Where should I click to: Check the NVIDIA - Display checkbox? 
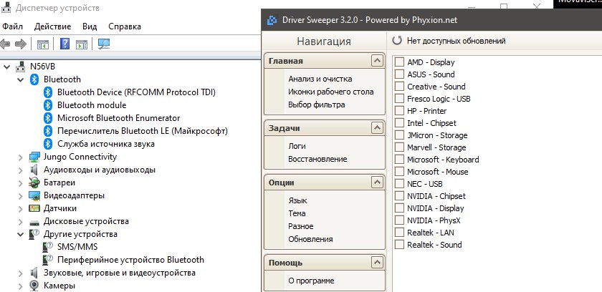pyautogui.click(x=400, y=208)
